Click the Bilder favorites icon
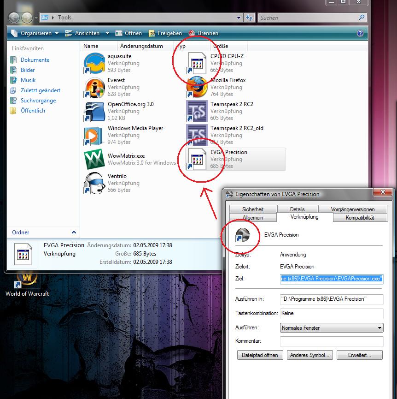 13,70
